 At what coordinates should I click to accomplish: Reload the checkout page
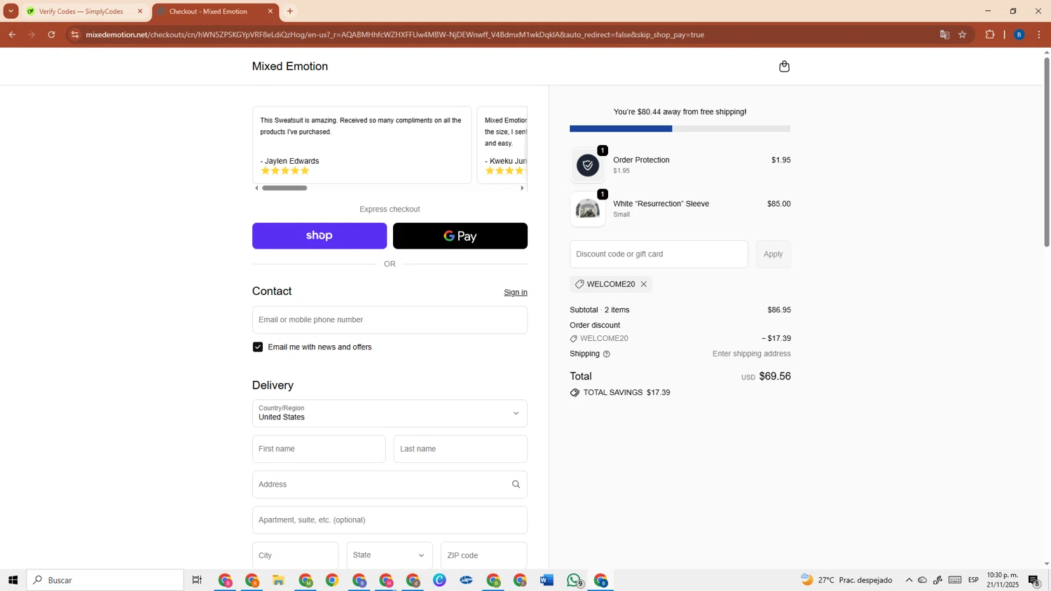pos(51,34)
